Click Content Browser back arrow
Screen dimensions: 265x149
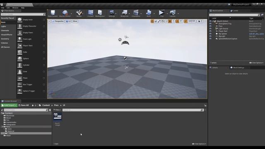coord(33,106)
